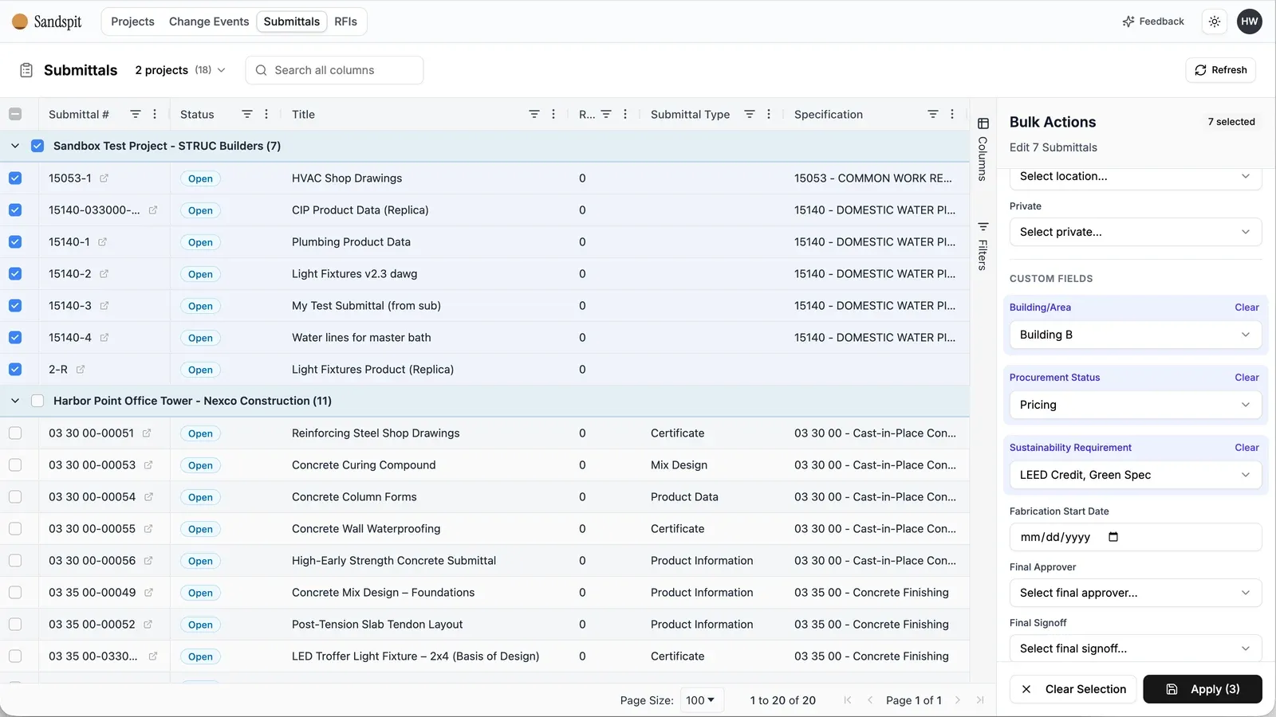This screenshot has width=1276, height=717.
Task: Uncheck the 15140-2 row checkbox
Action: tap(15, 274)
